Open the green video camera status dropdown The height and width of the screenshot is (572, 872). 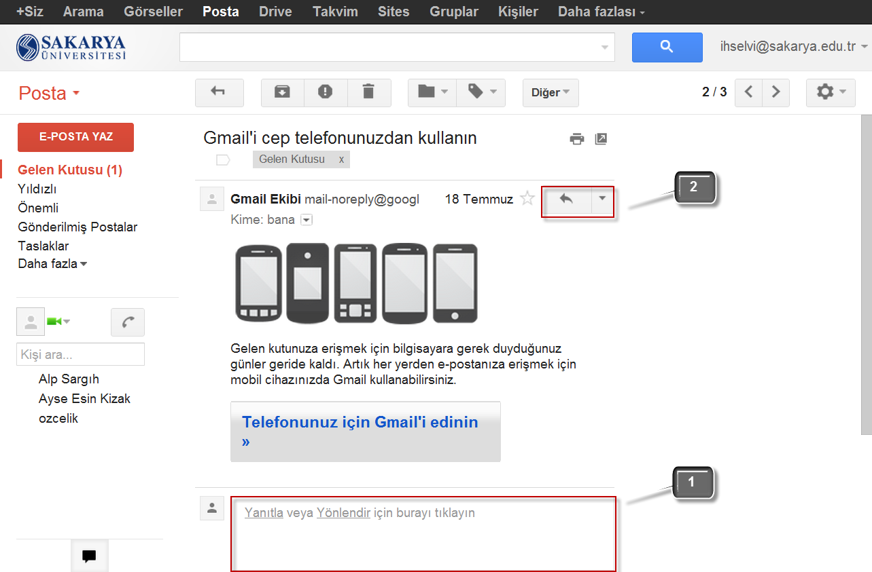click(58, 322)
